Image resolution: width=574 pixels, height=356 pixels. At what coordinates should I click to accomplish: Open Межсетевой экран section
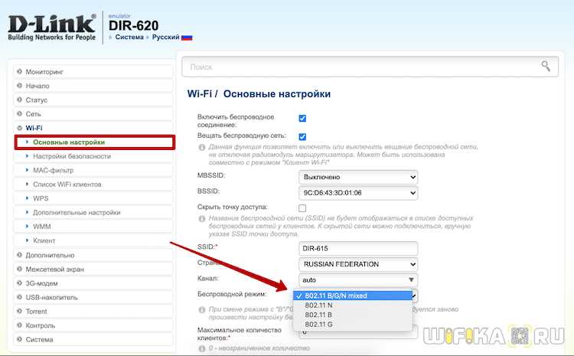[93, 269]
